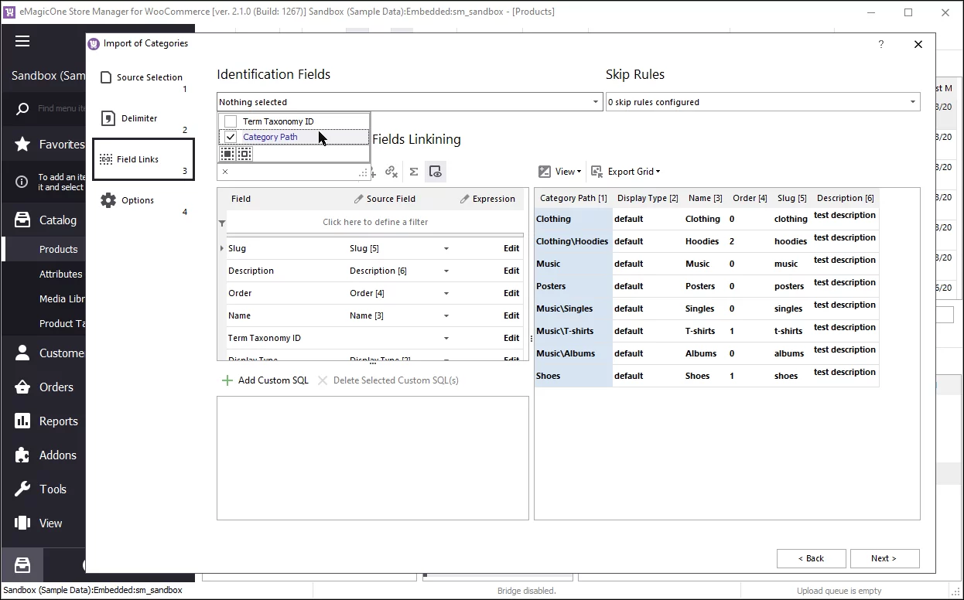Viewport: 964px width, 600px height.
Task: Toggle the Category Path checkbox
Action: (230, 136)
